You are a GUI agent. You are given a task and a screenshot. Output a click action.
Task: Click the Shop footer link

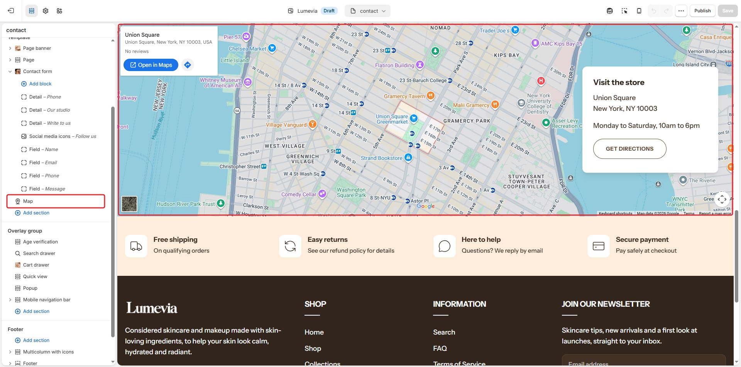[313, 348]
